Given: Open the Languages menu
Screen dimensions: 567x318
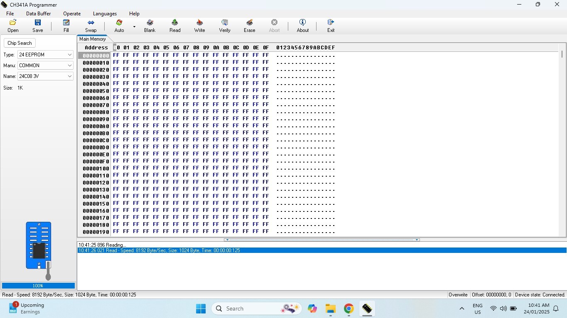Looking at the screenshot, I should 105,14.
